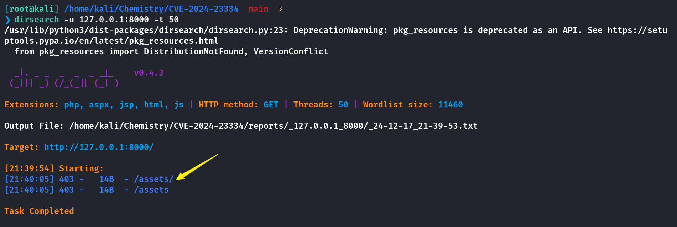Click the Task Completed status text
Viewport: 677px width, 227px height.
click(x=39, y=211)
